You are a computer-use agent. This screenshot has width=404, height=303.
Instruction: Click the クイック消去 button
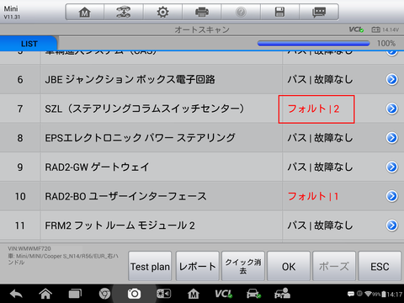click(243, 266)
